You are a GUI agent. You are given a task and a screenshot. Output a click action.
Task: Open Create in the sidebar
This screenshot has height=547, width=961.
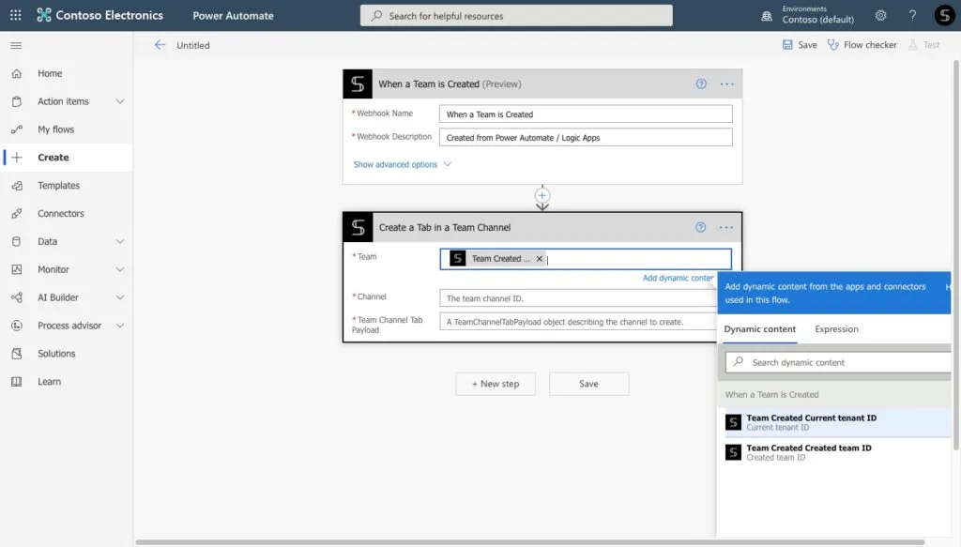pos(67,158)
